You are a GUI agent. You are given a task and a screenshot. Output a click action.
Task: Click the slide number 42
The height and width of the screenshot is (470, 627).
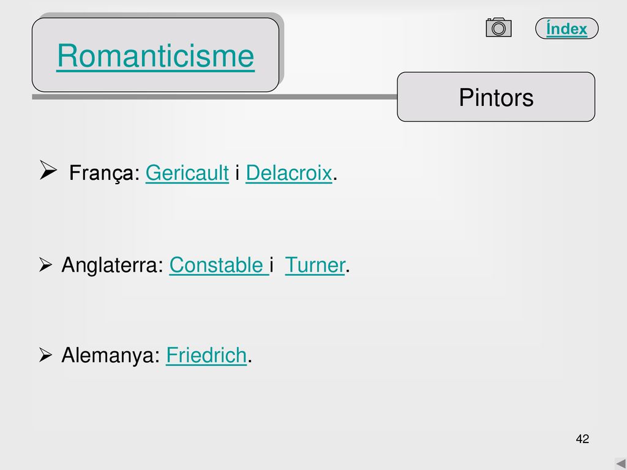click(582, 439)
